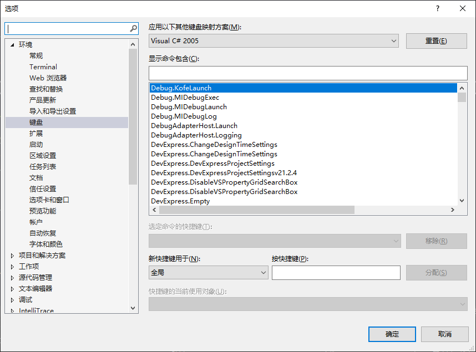The image size is (476, 352).
Task: Collapse the 环境 section
Action: 13,44
